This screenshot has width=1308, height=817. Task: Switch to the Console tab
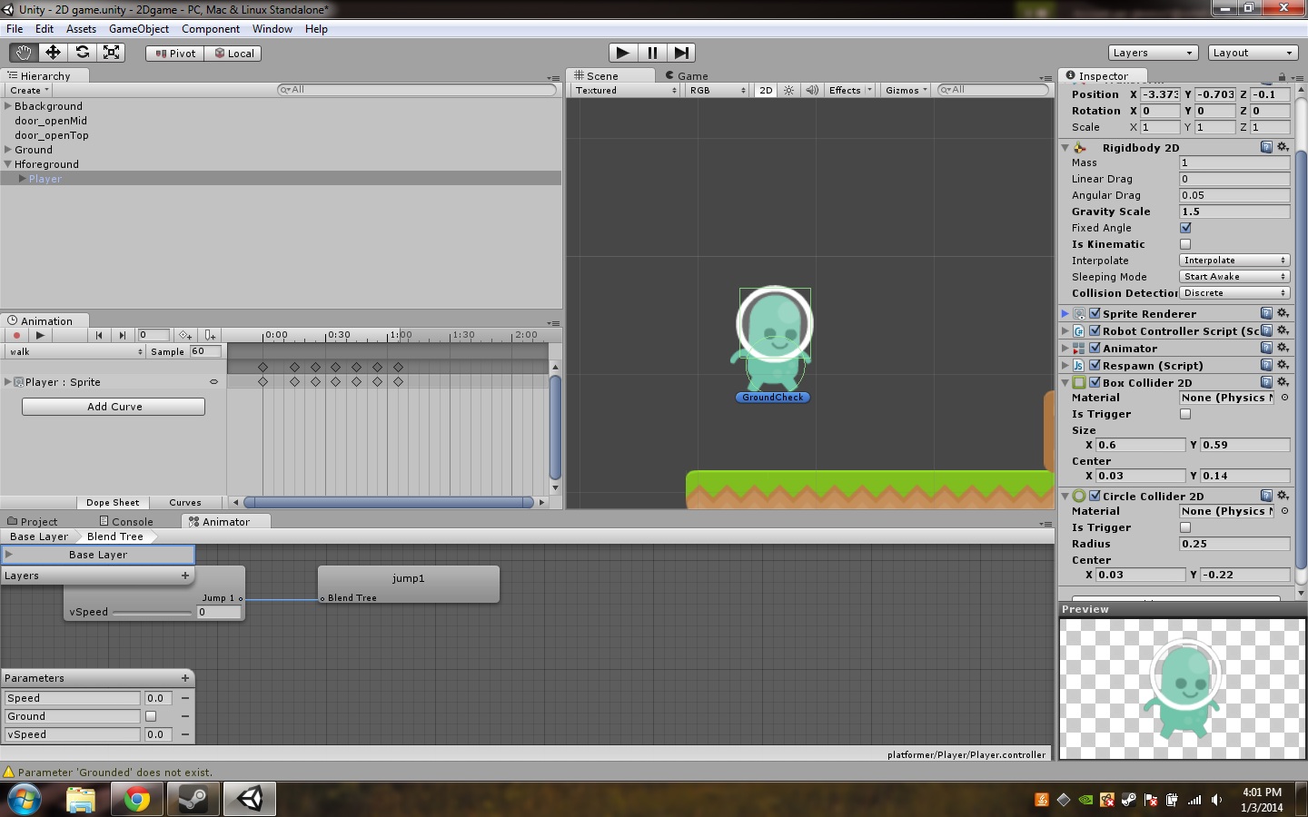(126, 522)
